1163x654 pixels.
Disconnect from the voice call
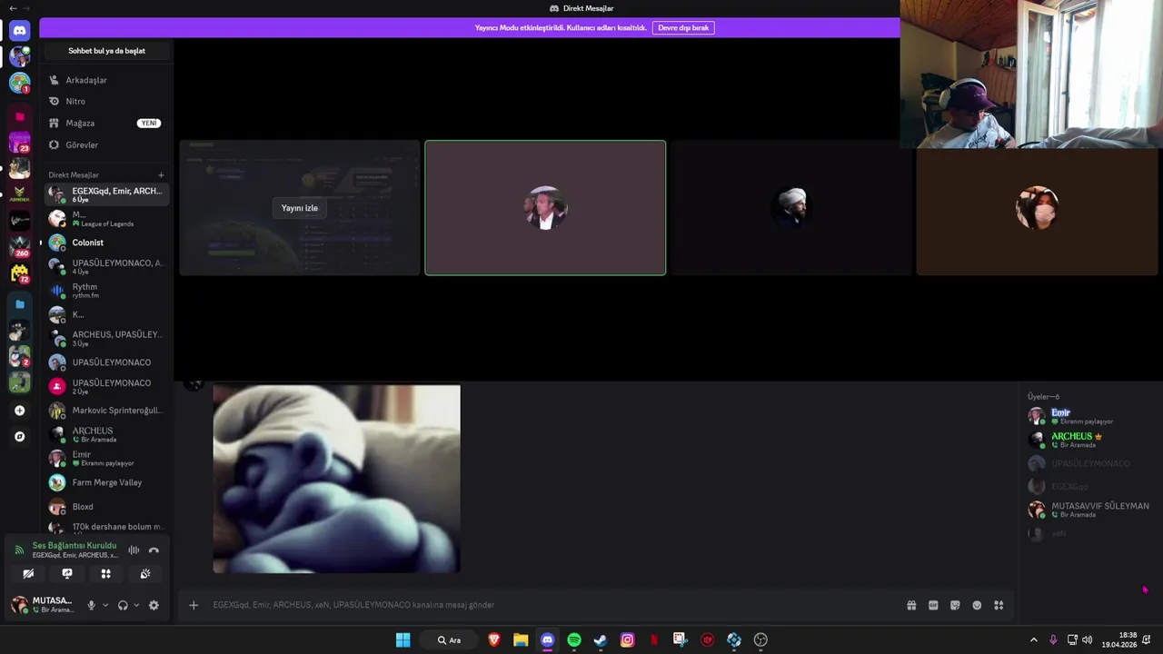click(x=154, y=550)
